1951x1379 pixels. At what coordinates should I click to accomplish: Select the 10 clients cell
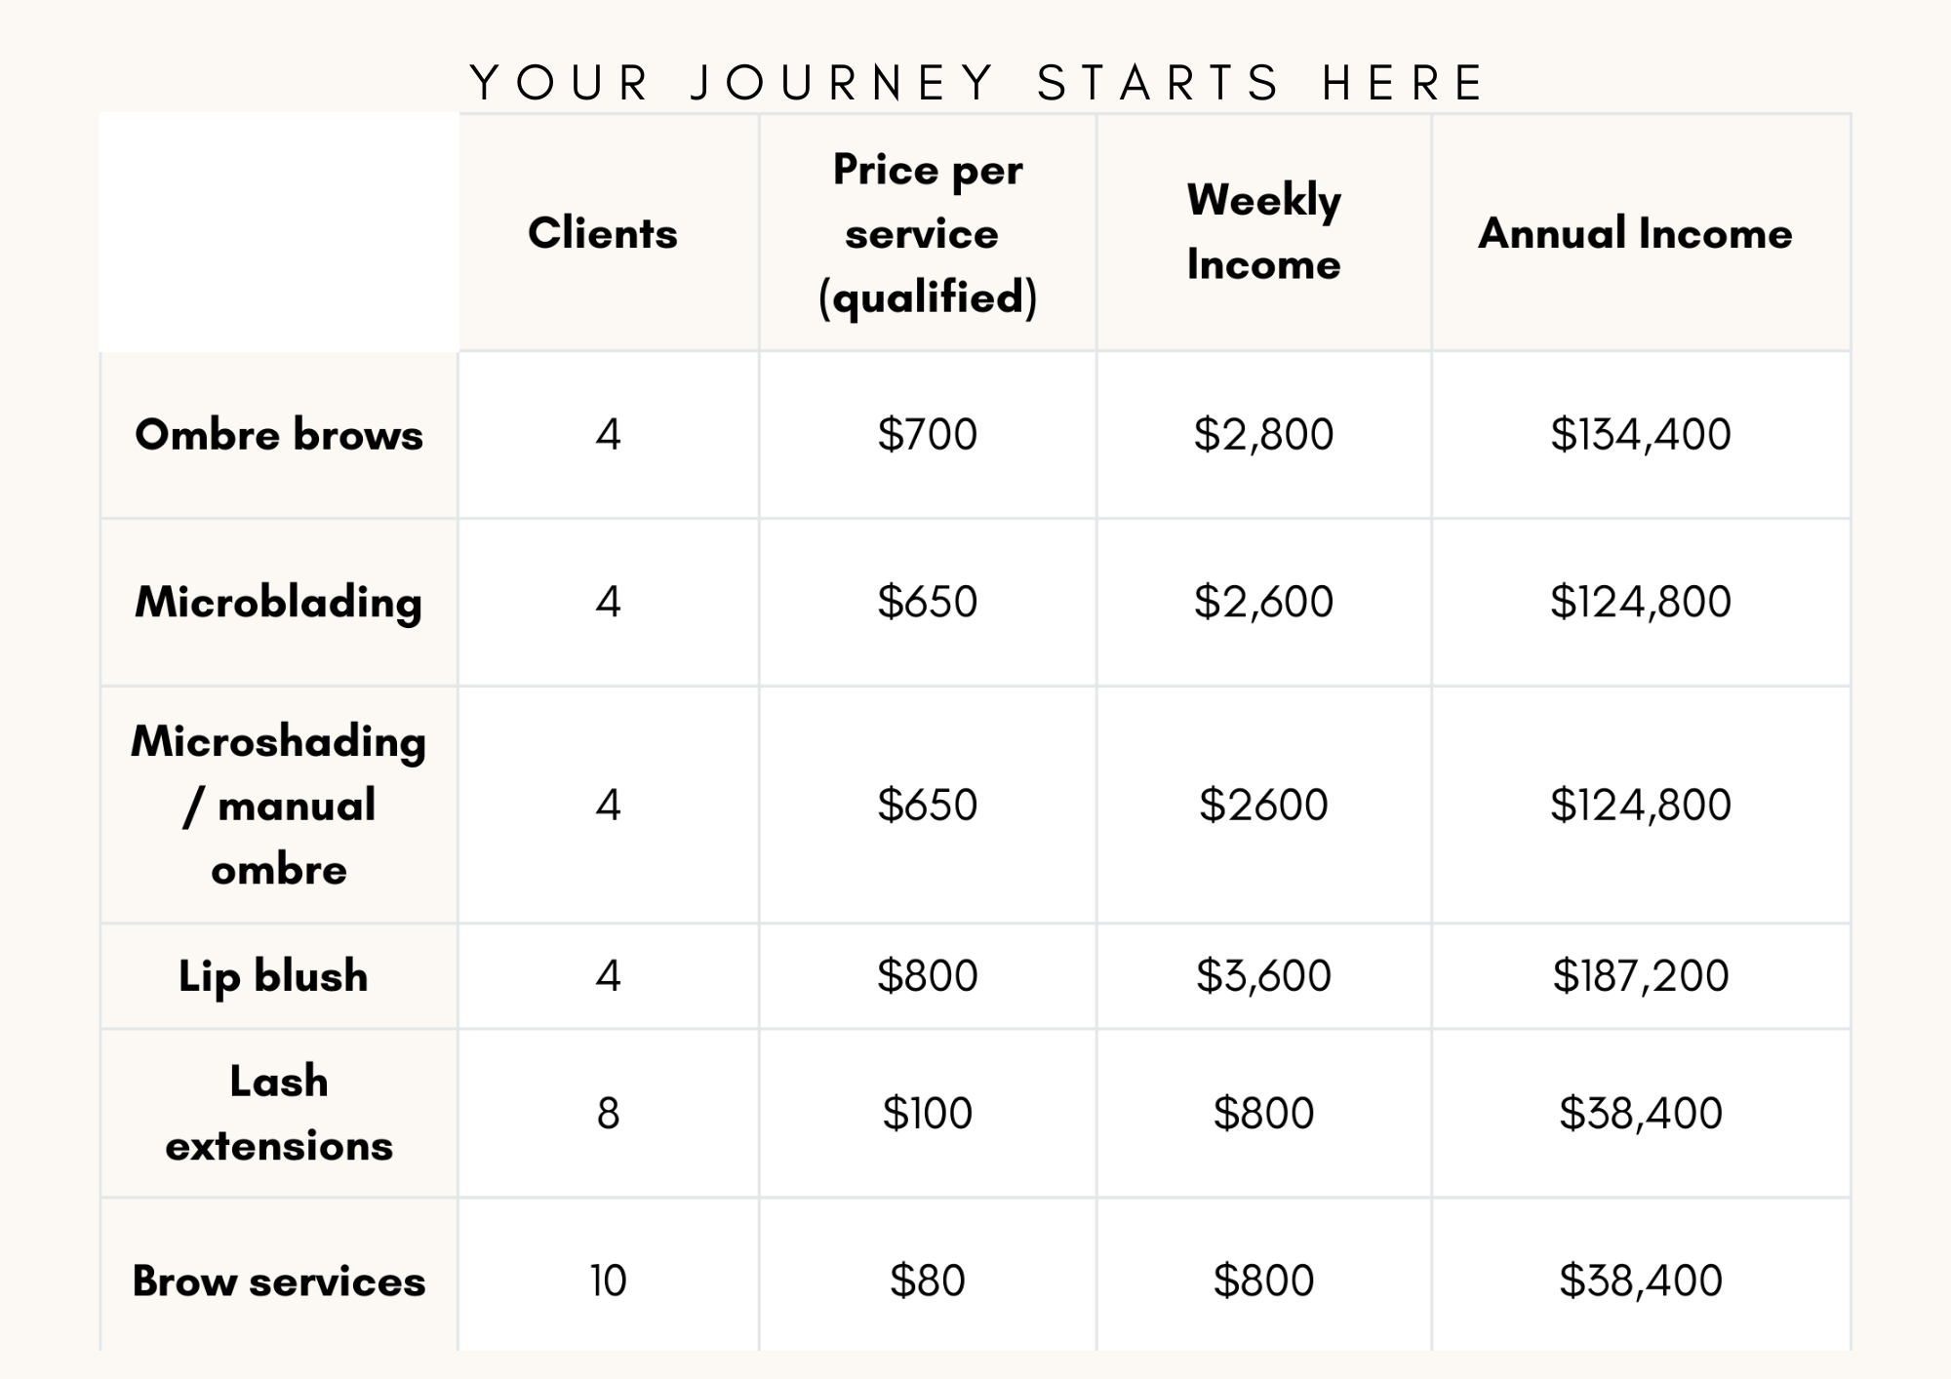(608, 1280)
